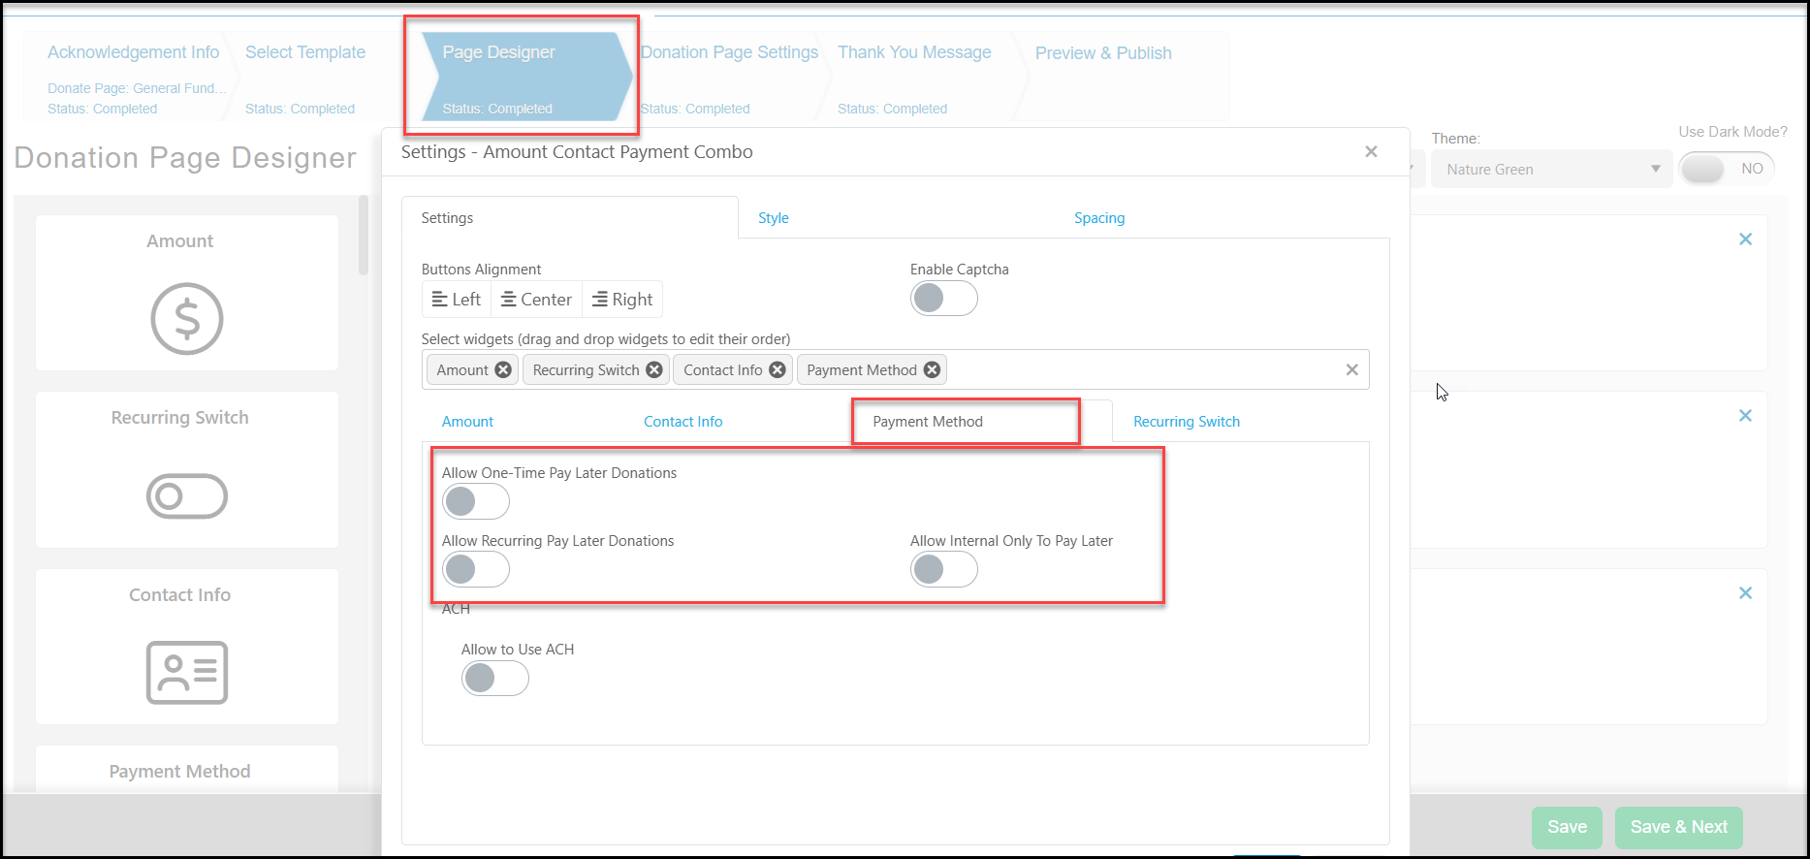Clear all selected widgets with the X
This screenshot has height=859, width=1810.
click(x=1352, y=369)
